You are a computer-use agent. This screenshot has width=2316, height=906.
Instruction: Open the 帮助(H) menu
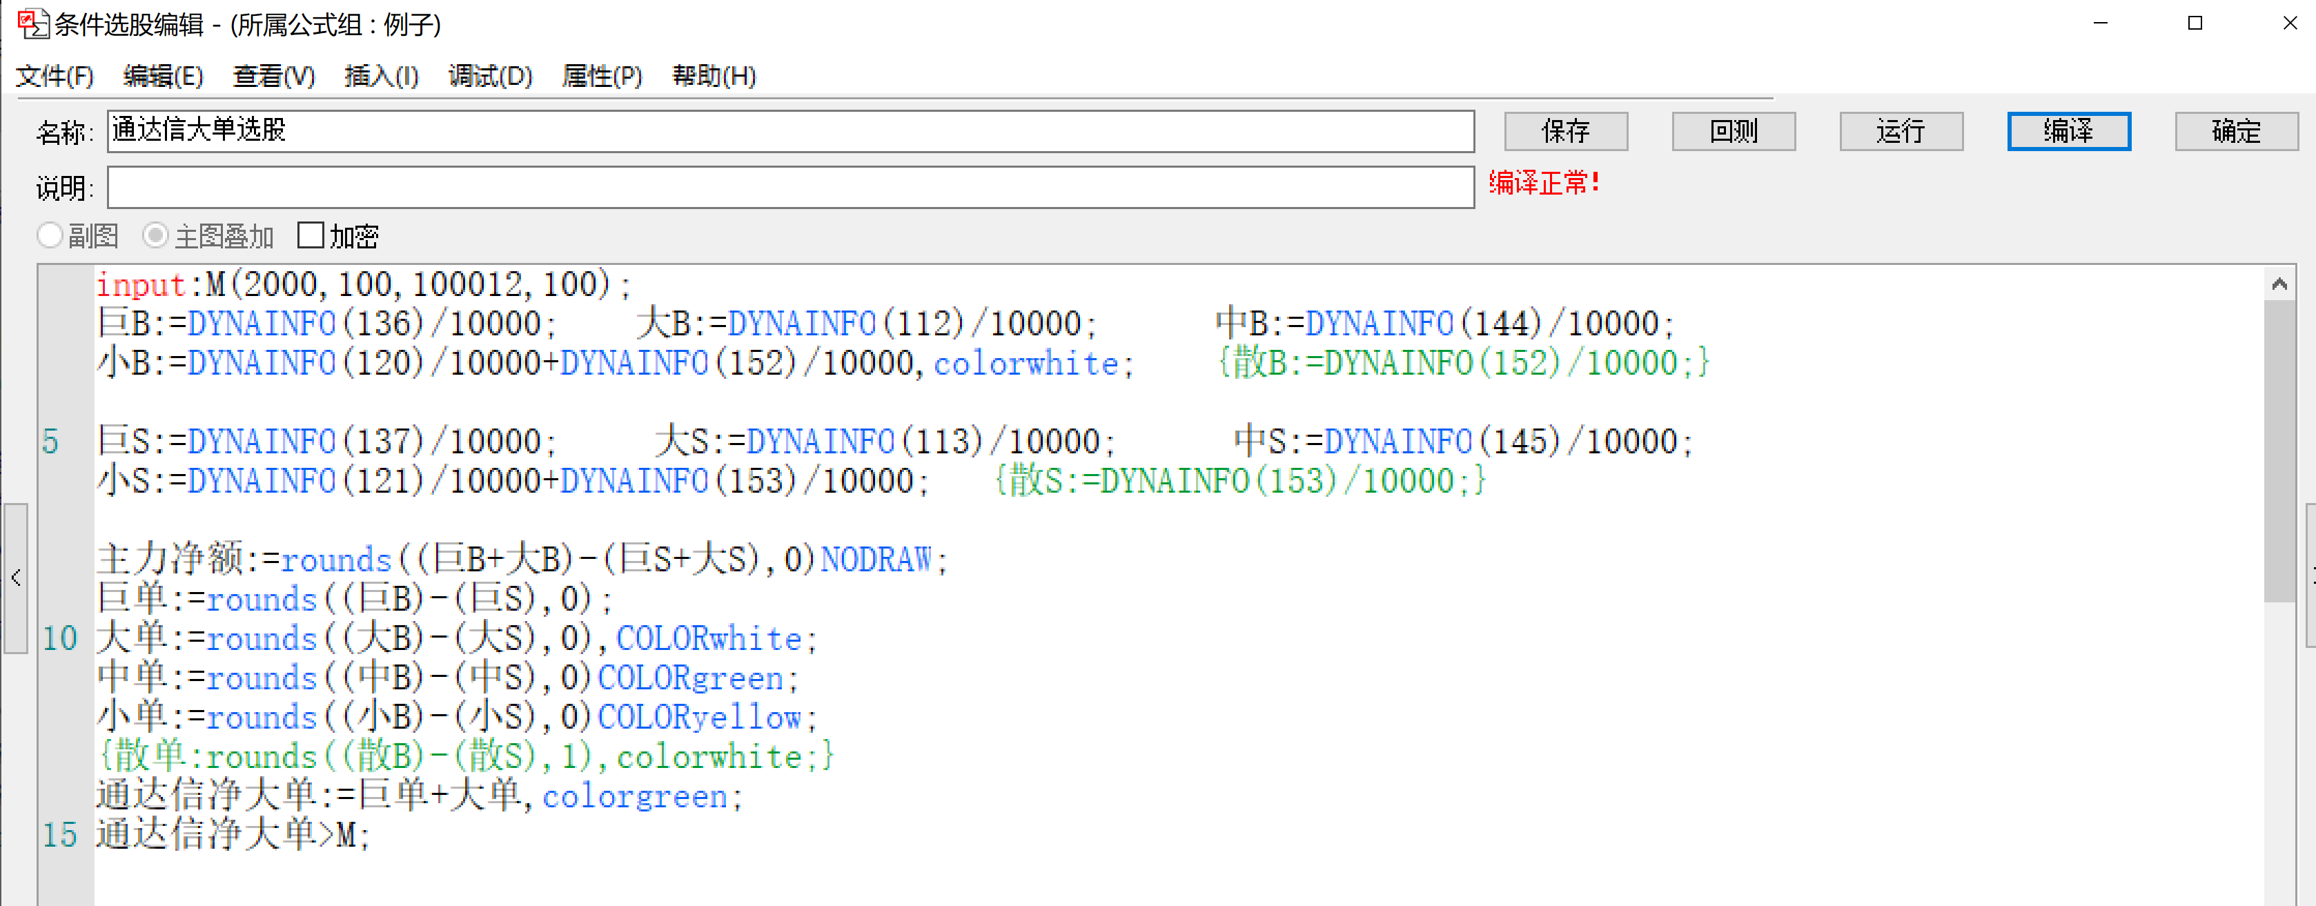[x=714, y=77]
